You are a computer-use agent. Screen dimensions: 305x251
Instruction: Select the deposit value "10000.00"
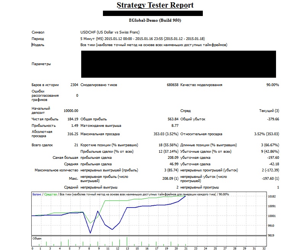pos(71,111)
